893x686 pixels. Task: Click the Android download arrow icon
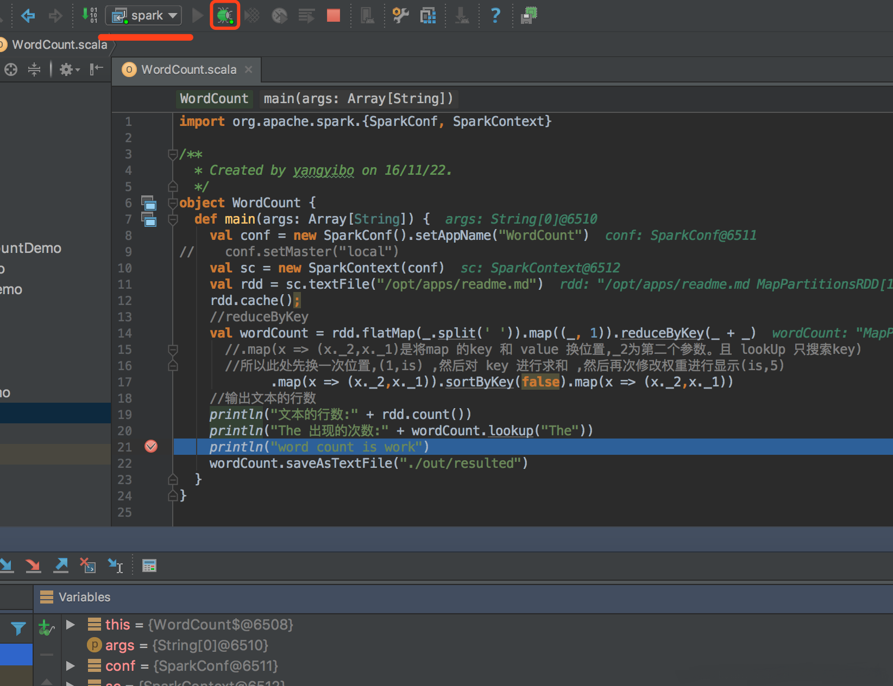[x=462, y=15]
